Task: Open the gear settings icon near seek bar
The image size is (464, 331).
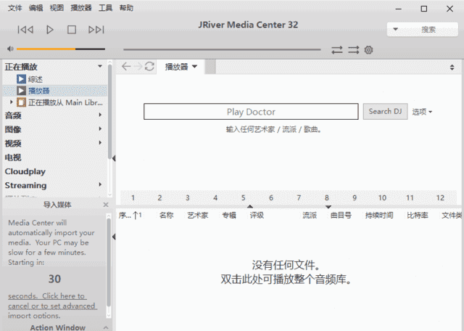Action: pos(368,50)
